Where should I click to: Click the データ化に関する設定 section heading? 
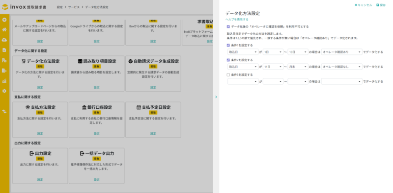31,51
